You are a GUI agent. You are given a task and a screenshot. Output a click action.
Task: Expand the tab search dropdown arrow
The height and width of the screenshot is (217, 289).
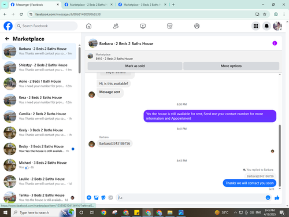[5, 5]
